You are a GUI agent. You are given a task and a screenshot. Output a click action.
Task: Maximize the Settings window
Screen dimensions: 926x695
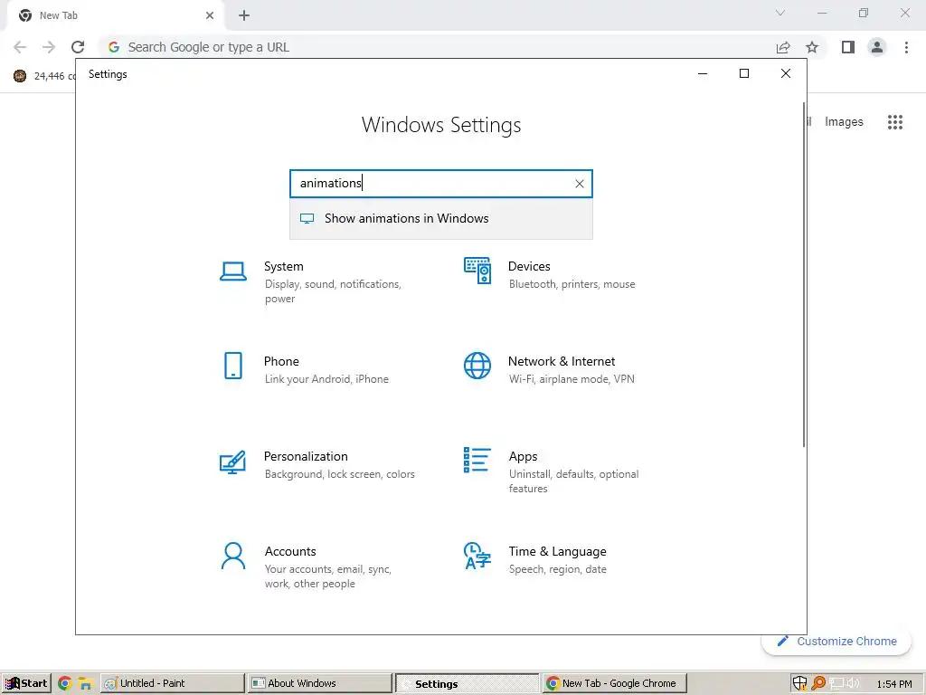pyautogui.click(x=744, y=73)
